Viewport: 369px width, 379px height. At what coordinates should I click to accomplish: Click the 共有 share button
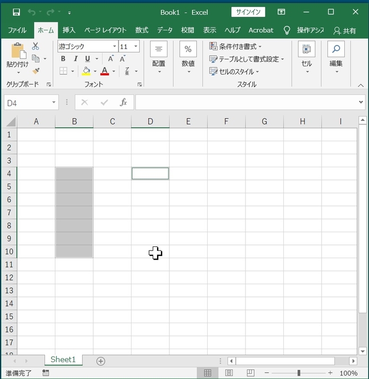click(344, 31)
